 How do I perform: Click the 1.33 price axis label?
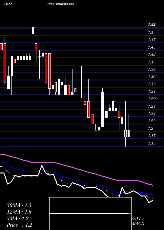pos(152,84)
